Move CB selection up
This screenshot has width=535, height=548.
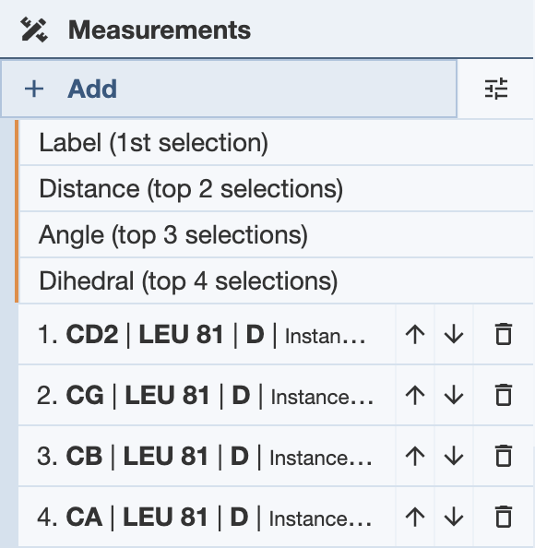[415, 456]
